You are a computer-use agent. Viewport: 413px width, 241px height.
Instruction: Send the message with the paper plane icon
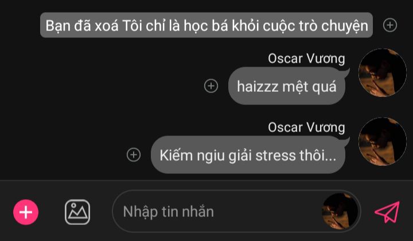(x=387, y=212)
